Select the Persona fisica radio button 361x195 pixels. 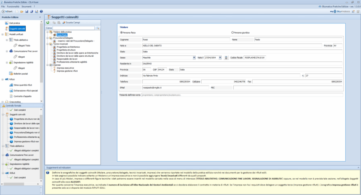tap(121, 32)
